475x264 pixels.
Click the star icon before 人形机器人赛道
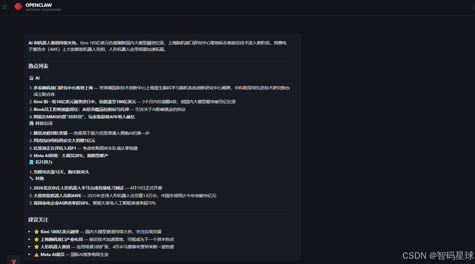(36, 247)
